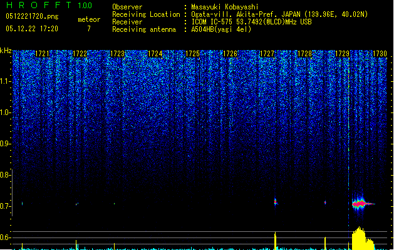Screen dimensions: 394x250
Task: Click the 0.9 kHz axis label
Action: tap(4, 144)
